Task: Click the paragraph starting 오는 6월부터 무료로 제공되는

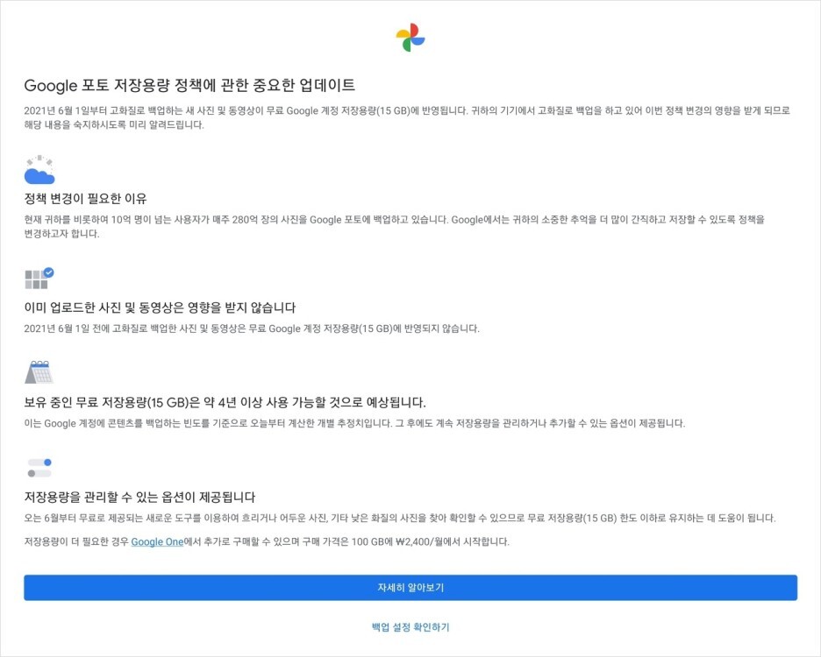Action: coord(400,518)
